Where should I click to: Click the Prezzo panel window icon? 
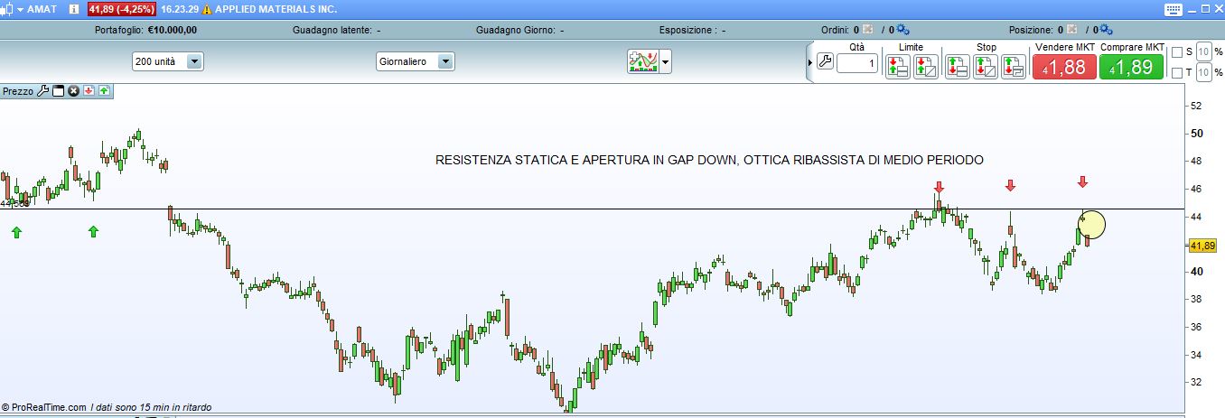coord(59,91)
